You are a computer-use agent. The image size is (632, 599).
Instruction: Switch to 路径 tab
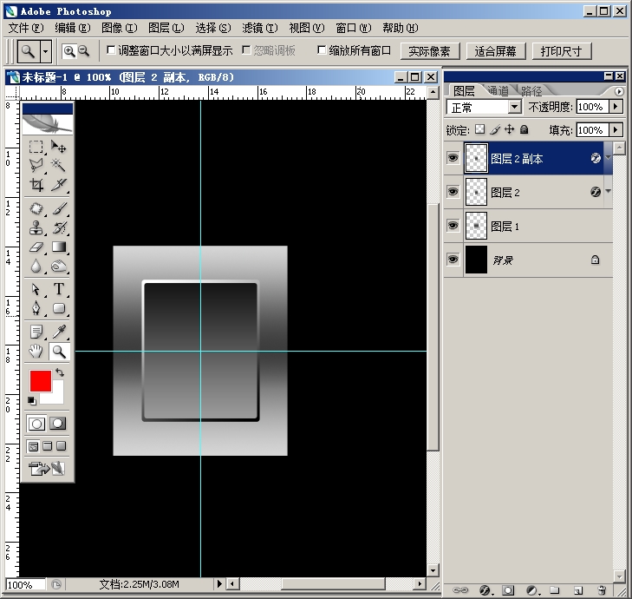coord(531,91)
